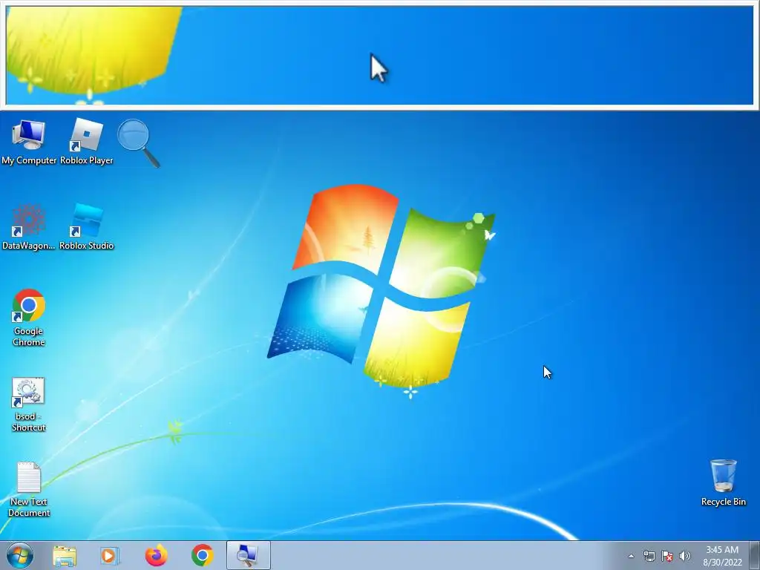
Task: Click the Show Desktop button
Action: (755, 555)
